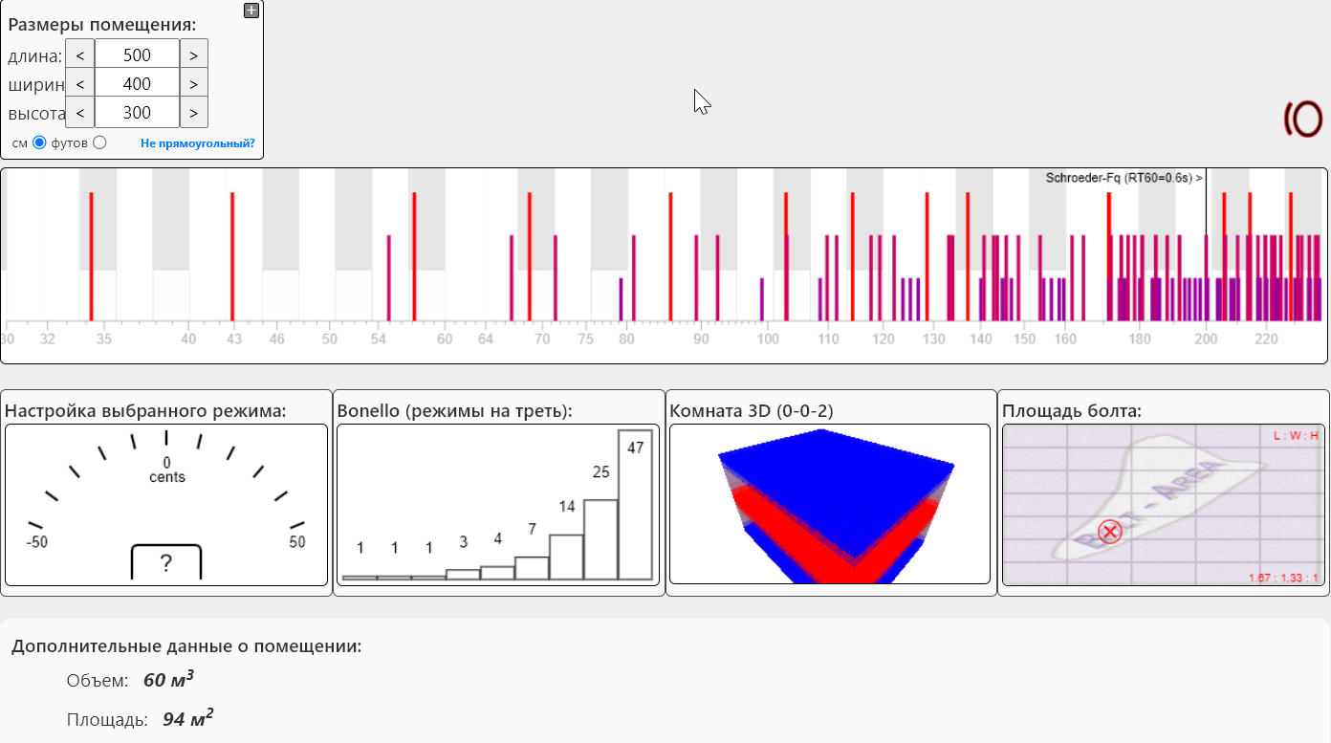Click the 3D room cube preview
Image resolution: width=1331 pixels, height=743 pixels.
tap(830, 504)
